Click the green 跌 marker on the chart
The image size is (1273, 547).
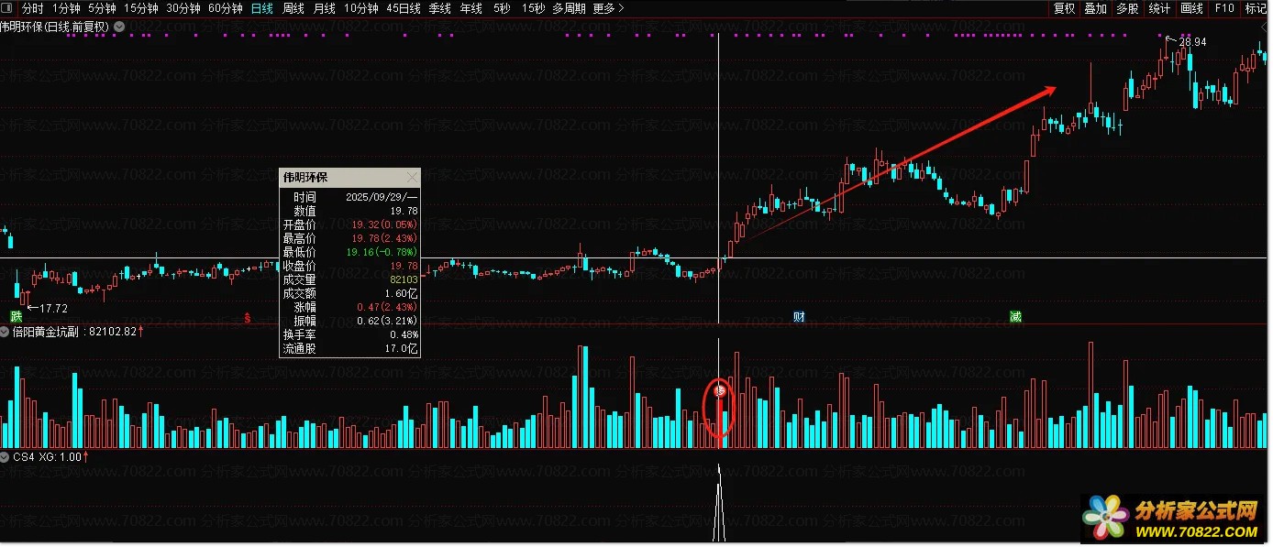tap(16, 316)
